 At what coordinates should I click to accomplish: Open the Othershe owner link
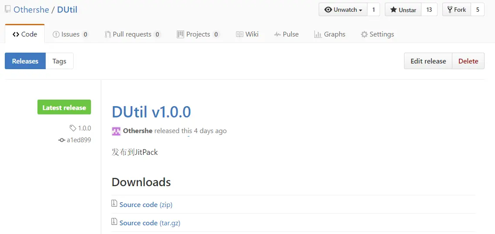pos(31,10)
